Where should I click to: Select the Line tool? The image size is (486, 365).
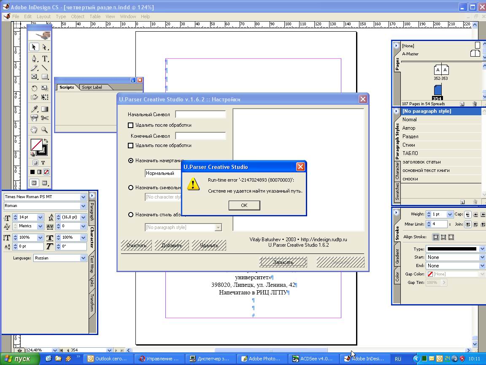45,68
